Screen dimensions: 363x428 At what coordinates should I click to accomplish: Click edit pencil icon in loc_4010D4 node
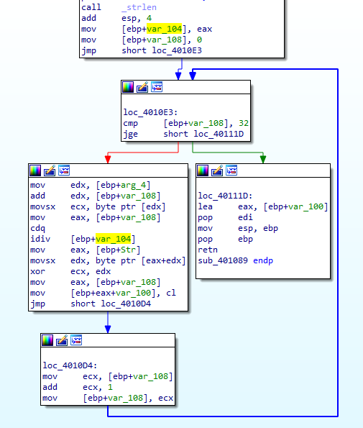click(x=62, y=340)
